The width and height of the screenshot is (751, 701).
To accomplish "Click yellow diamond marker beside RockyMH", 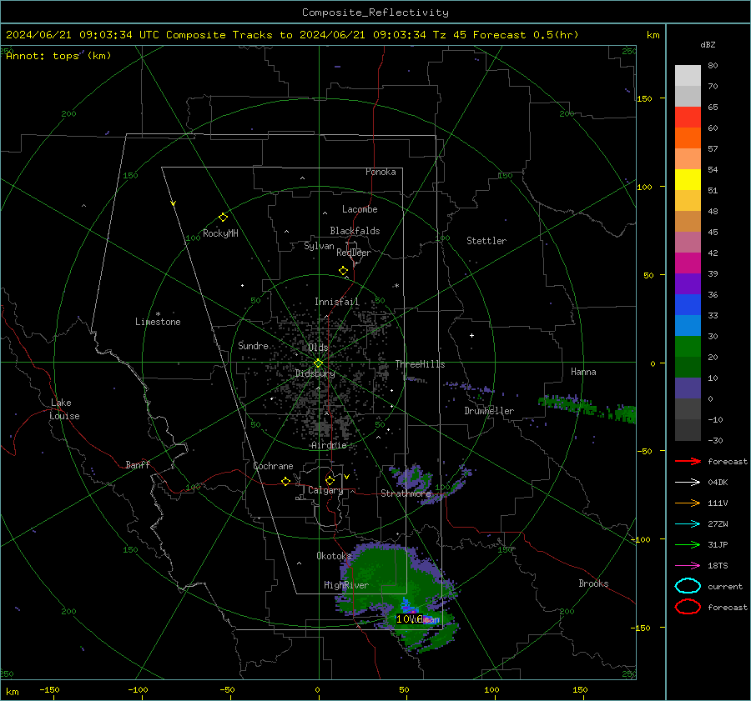I will (x=223, y=218).
